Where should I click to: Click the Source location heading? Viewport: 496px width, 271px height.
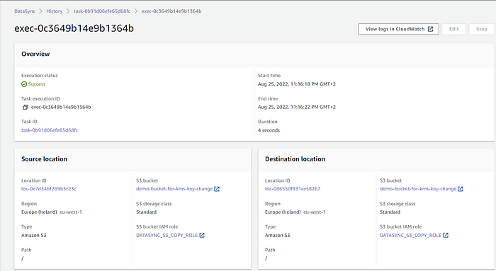[x=44, y=159]
